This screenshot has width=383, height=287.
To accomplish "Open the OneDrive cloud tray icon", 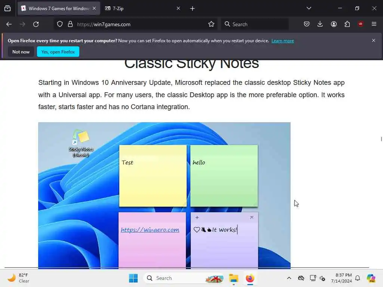I will (301, 278).
